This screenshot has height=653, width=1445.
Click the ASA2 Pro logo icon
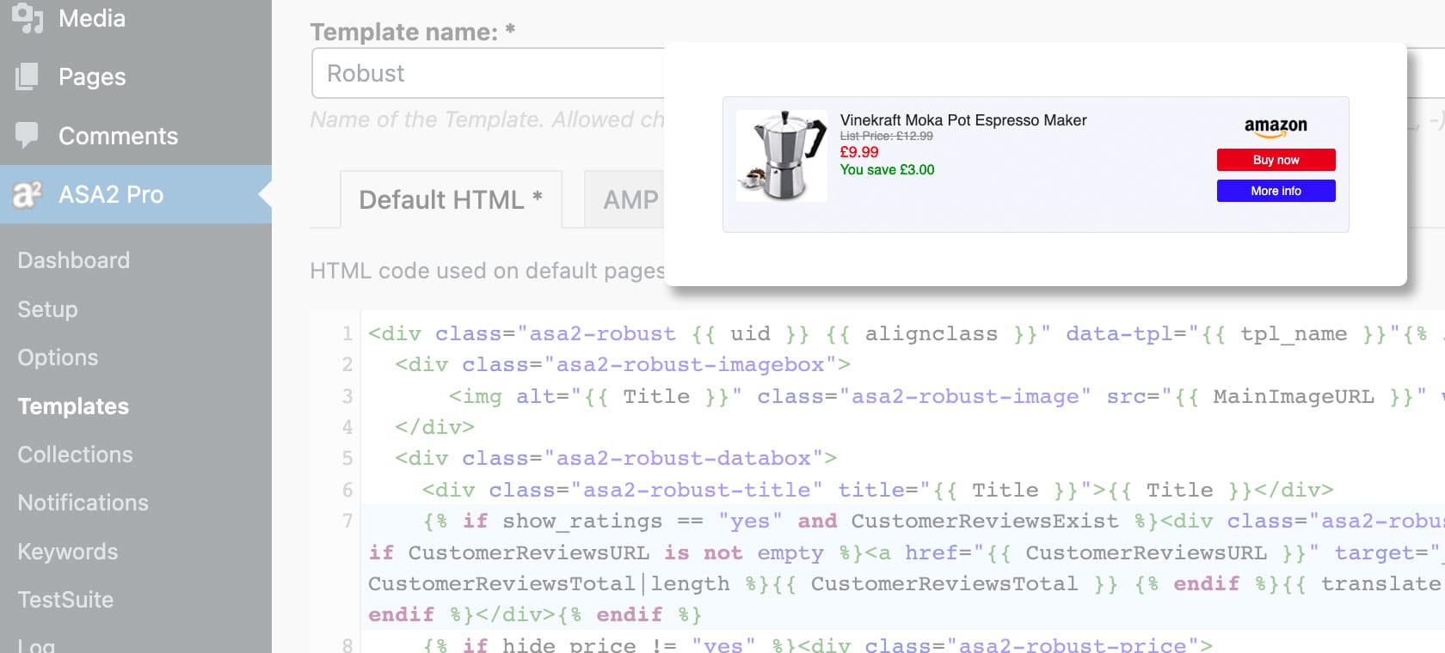28,194
